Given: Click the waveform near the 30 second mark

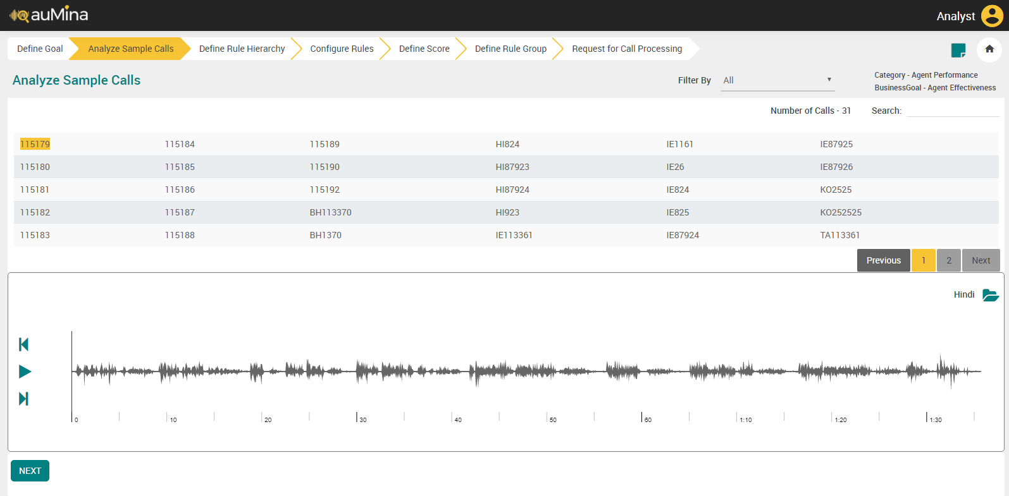Looking at the screenshot, I should (357, 372).
